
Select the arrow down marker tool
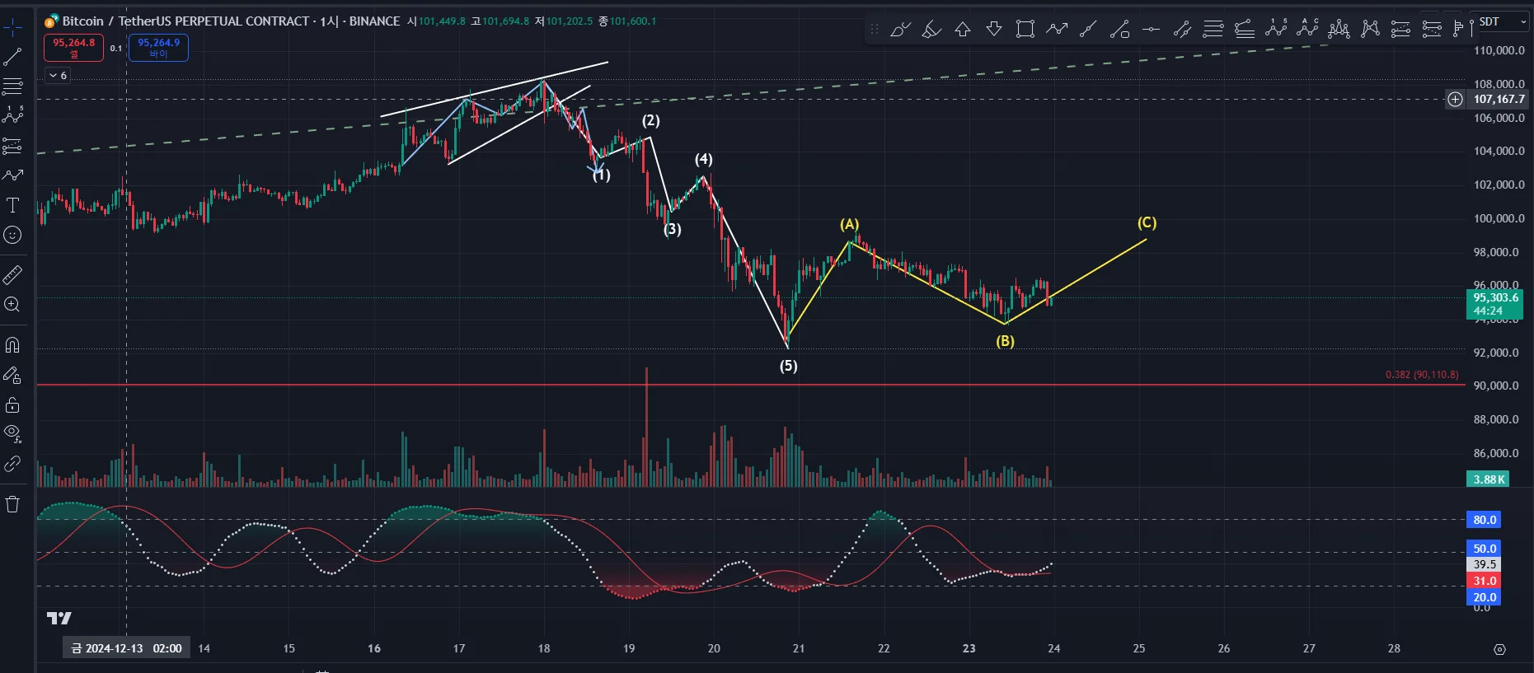click(x=994, y=30)
